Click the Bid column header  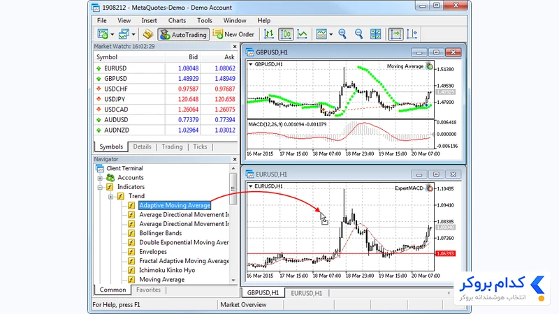click(x=182, y=57)
